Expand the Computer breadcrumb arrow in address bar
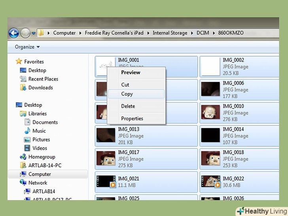 click(x=49, y=33)
